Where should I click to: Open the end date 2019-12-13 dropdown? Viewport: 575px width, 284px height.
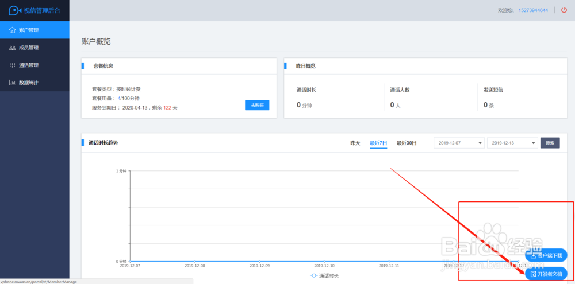click(x=512, y=143)
